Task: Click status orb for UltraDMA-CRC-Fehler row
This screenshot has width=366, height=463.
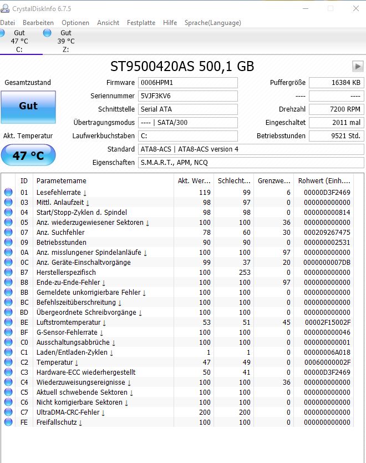Action: click(x=8, y=412)
